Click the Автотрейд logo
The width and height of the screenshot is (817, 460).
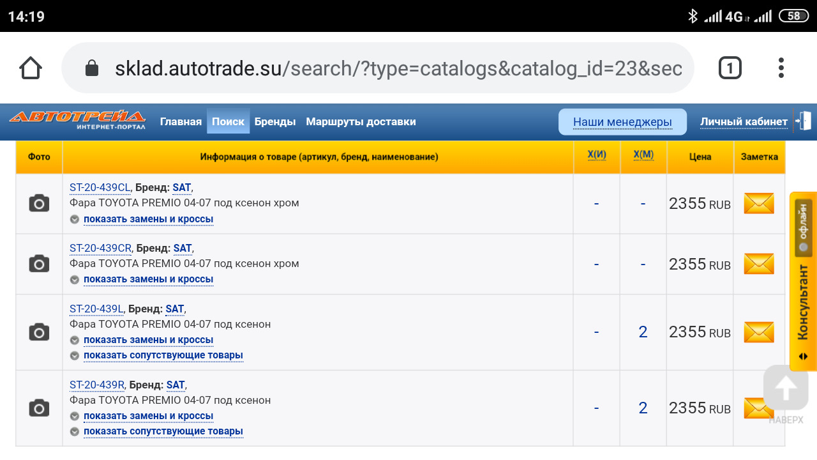77,120
